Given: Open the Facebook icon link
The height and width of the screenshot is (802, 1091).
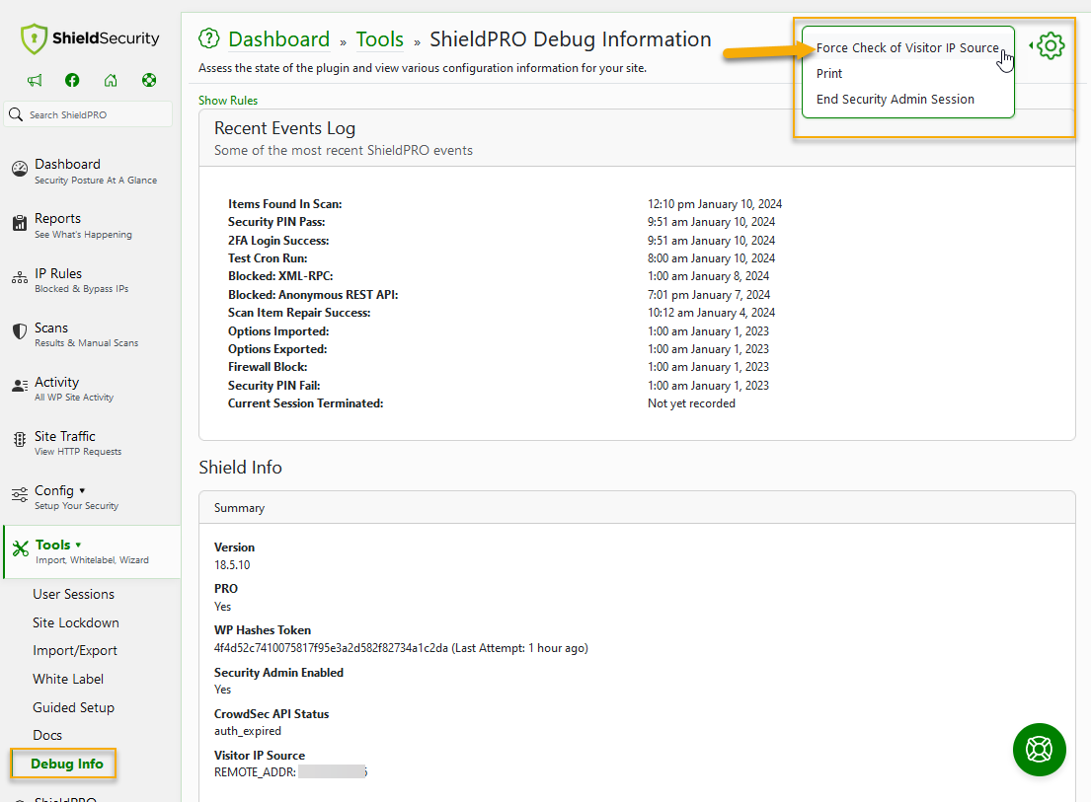Looking at the screenshot, I should 72,80.
